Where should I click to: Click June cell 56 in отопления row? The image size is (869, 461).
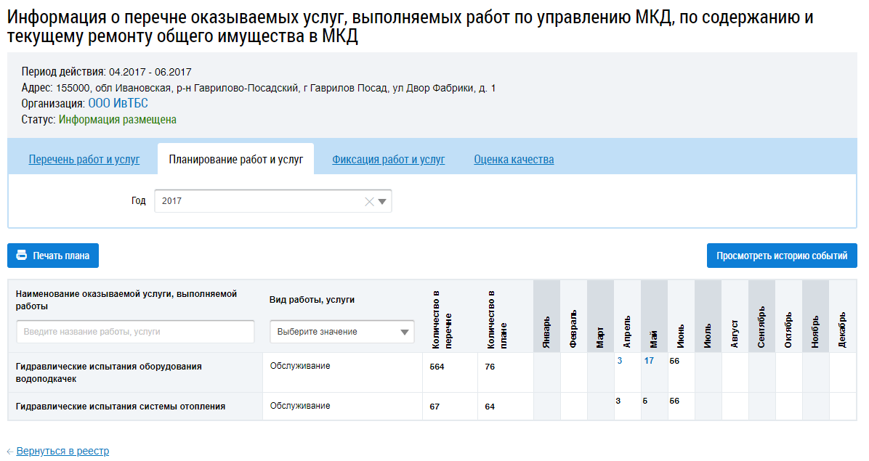point(674,401)
